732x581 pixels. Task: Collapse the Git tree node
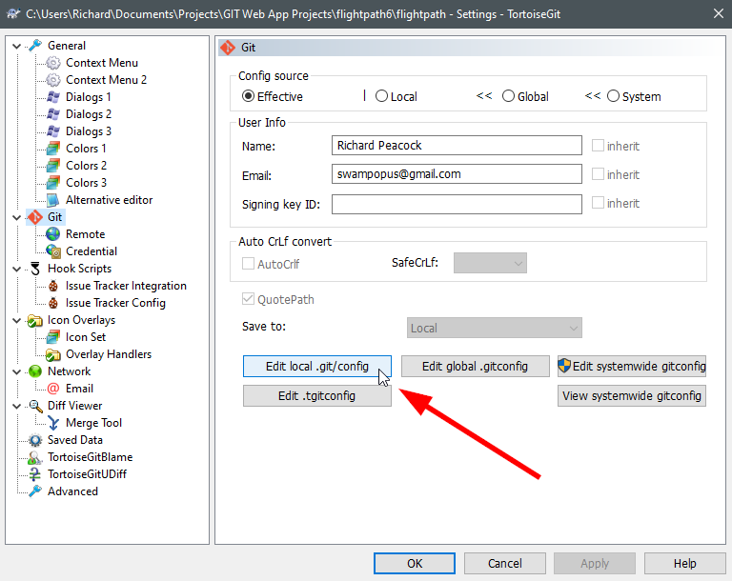[17, 218]
